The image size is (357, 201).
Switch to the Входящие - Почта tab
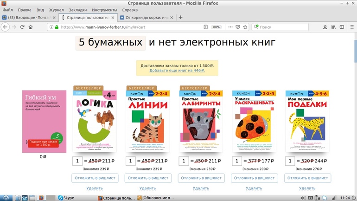[x=29, y=17]
